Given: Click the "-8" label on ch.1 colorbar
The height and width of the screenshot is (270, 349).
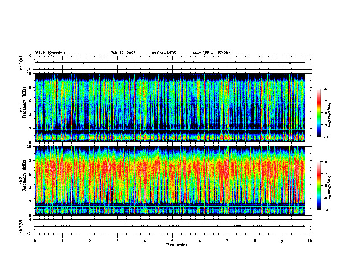Looking at the screenshot, I should tap(326, 113).
